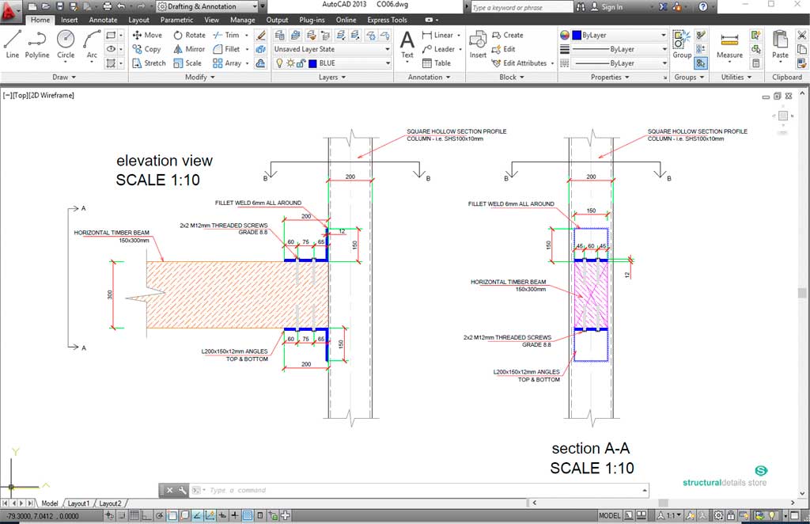Activate the Mirror tool
Image resolution: width=810 pixels, height=524 pixels.
pos(188,48)
